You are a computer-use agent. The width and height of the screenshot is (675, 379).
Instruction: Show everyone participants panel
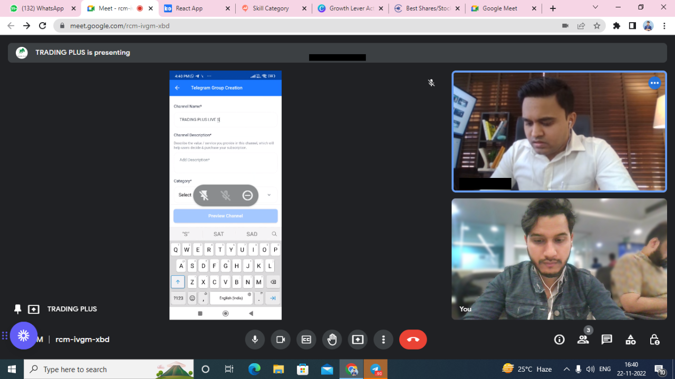tap(583, 340)
